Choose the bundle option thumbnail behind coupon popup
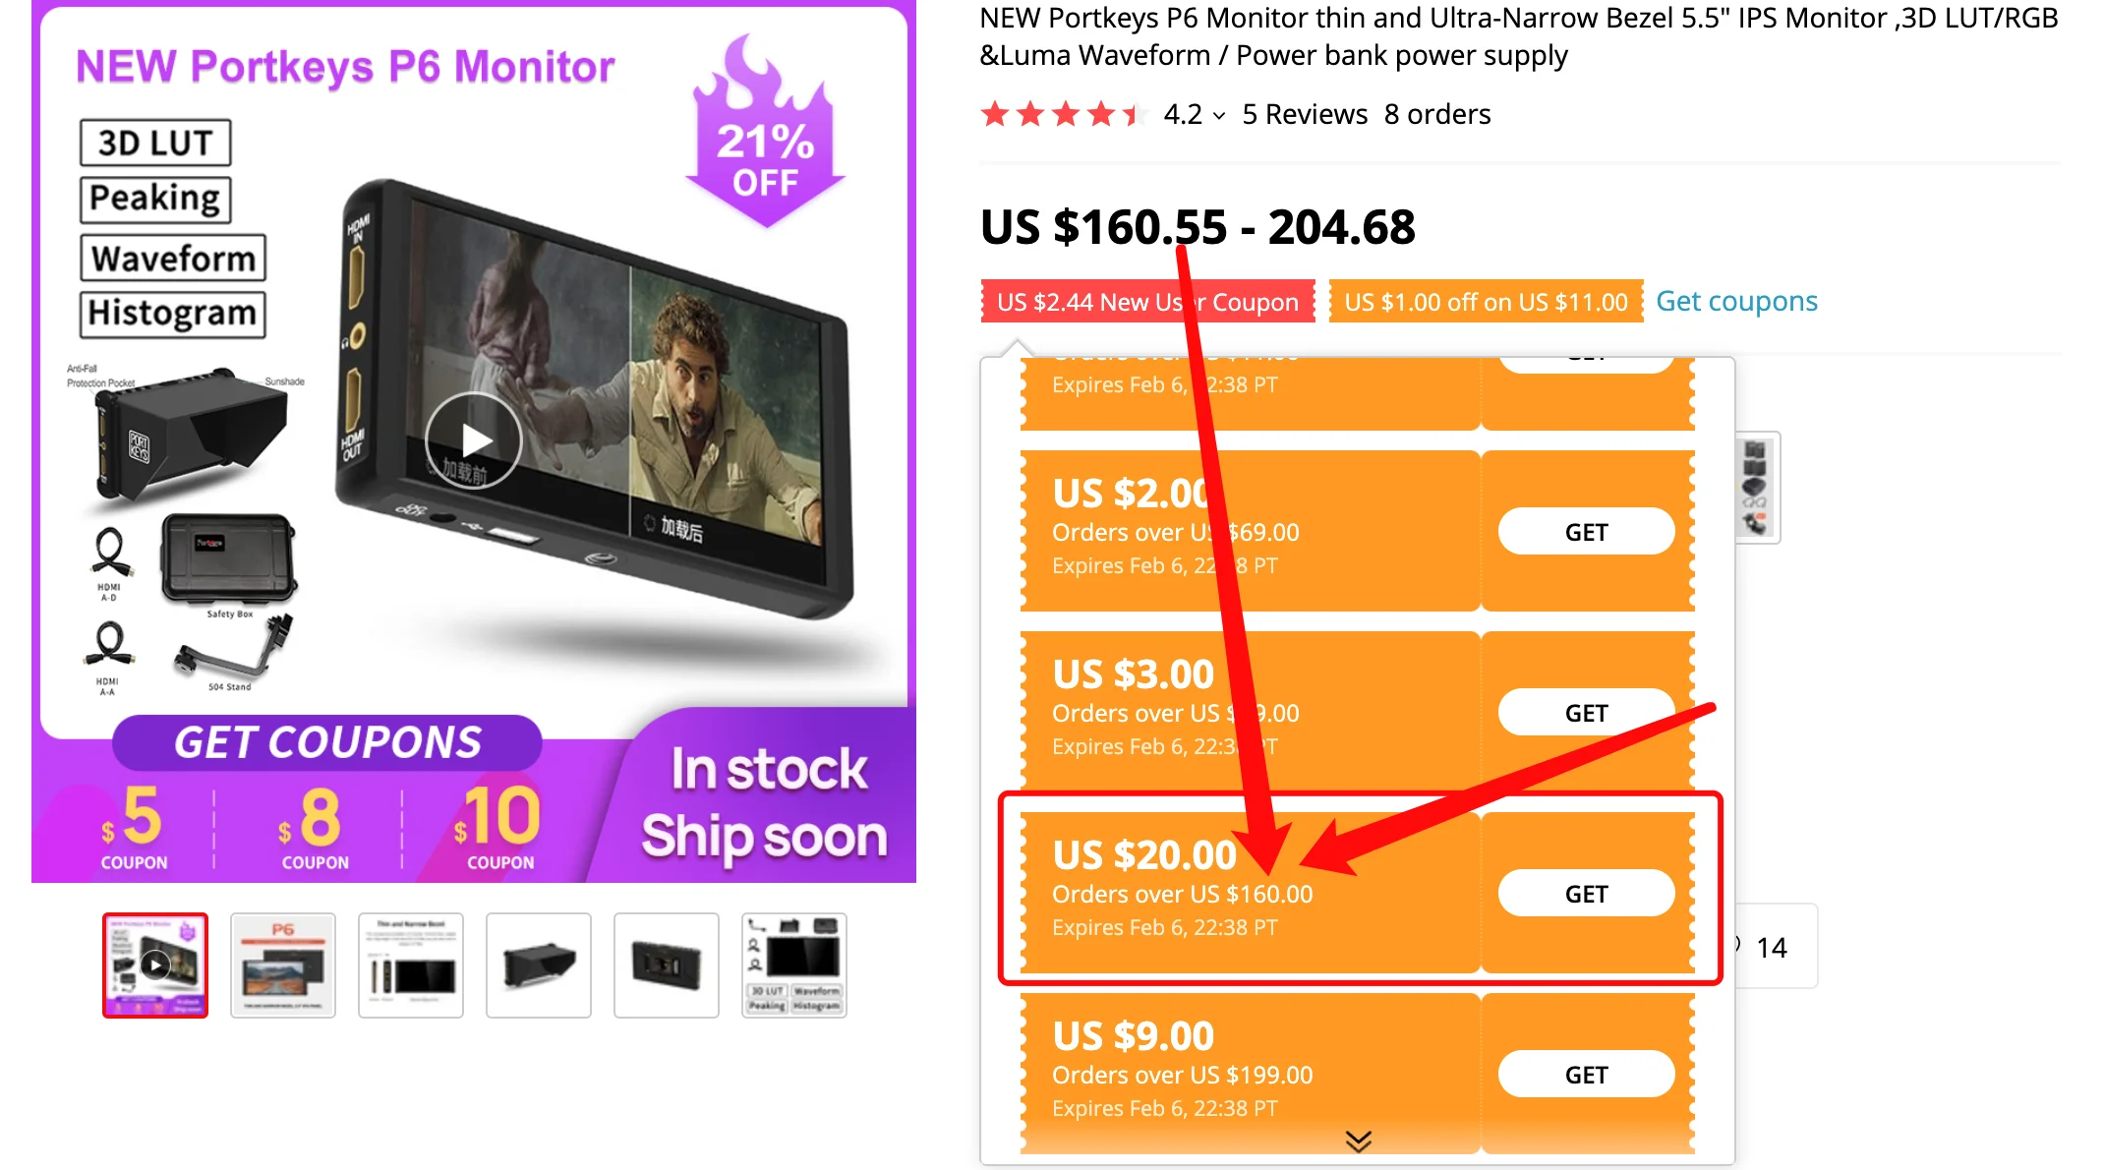2104x1170 pixels. click(1757, 488)
